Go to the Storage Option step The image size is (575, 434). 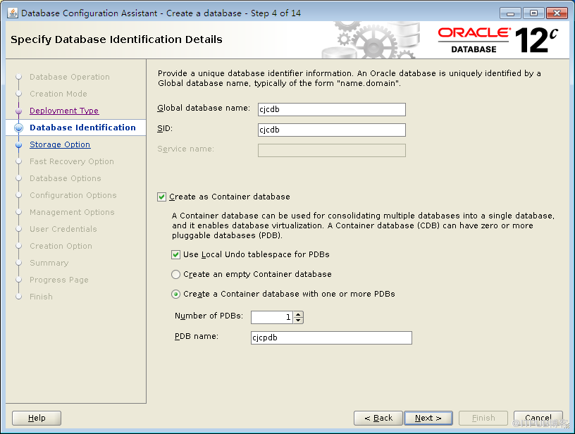60,145
